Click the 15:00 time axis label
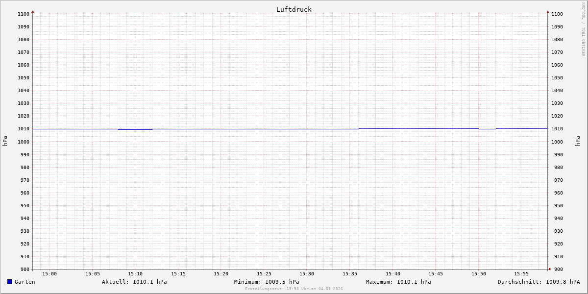Viewport: 588px width, 294px height. pyautogui.click(x=49, y=274)
